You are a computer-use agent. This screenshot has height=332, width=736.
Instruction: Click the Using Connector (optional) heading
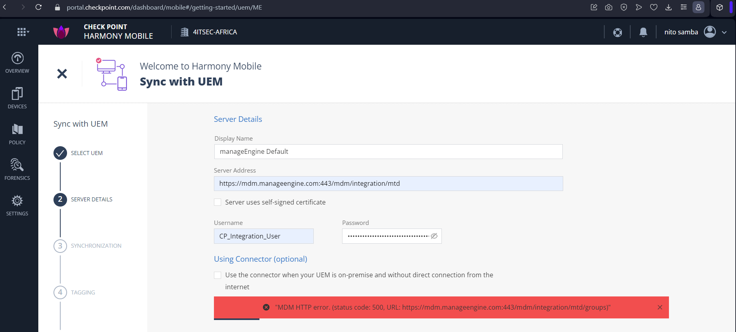click(x=261, y=259)
